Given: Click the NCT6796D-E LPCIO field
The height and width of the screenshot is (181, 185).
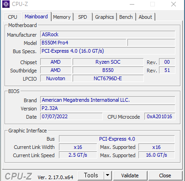Looking at the screenshot, I should (108, 78).
